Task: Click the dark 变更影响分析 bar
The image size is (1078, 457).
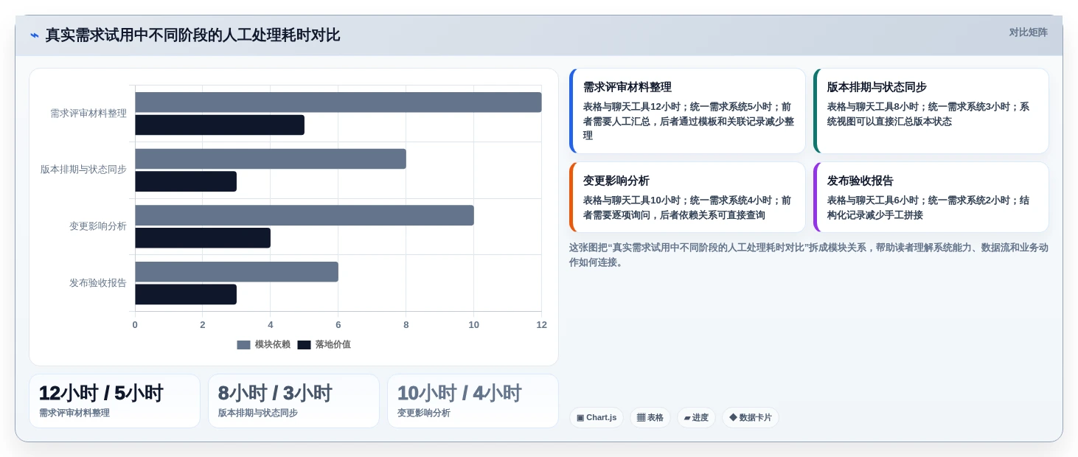Action: [203, 238]
